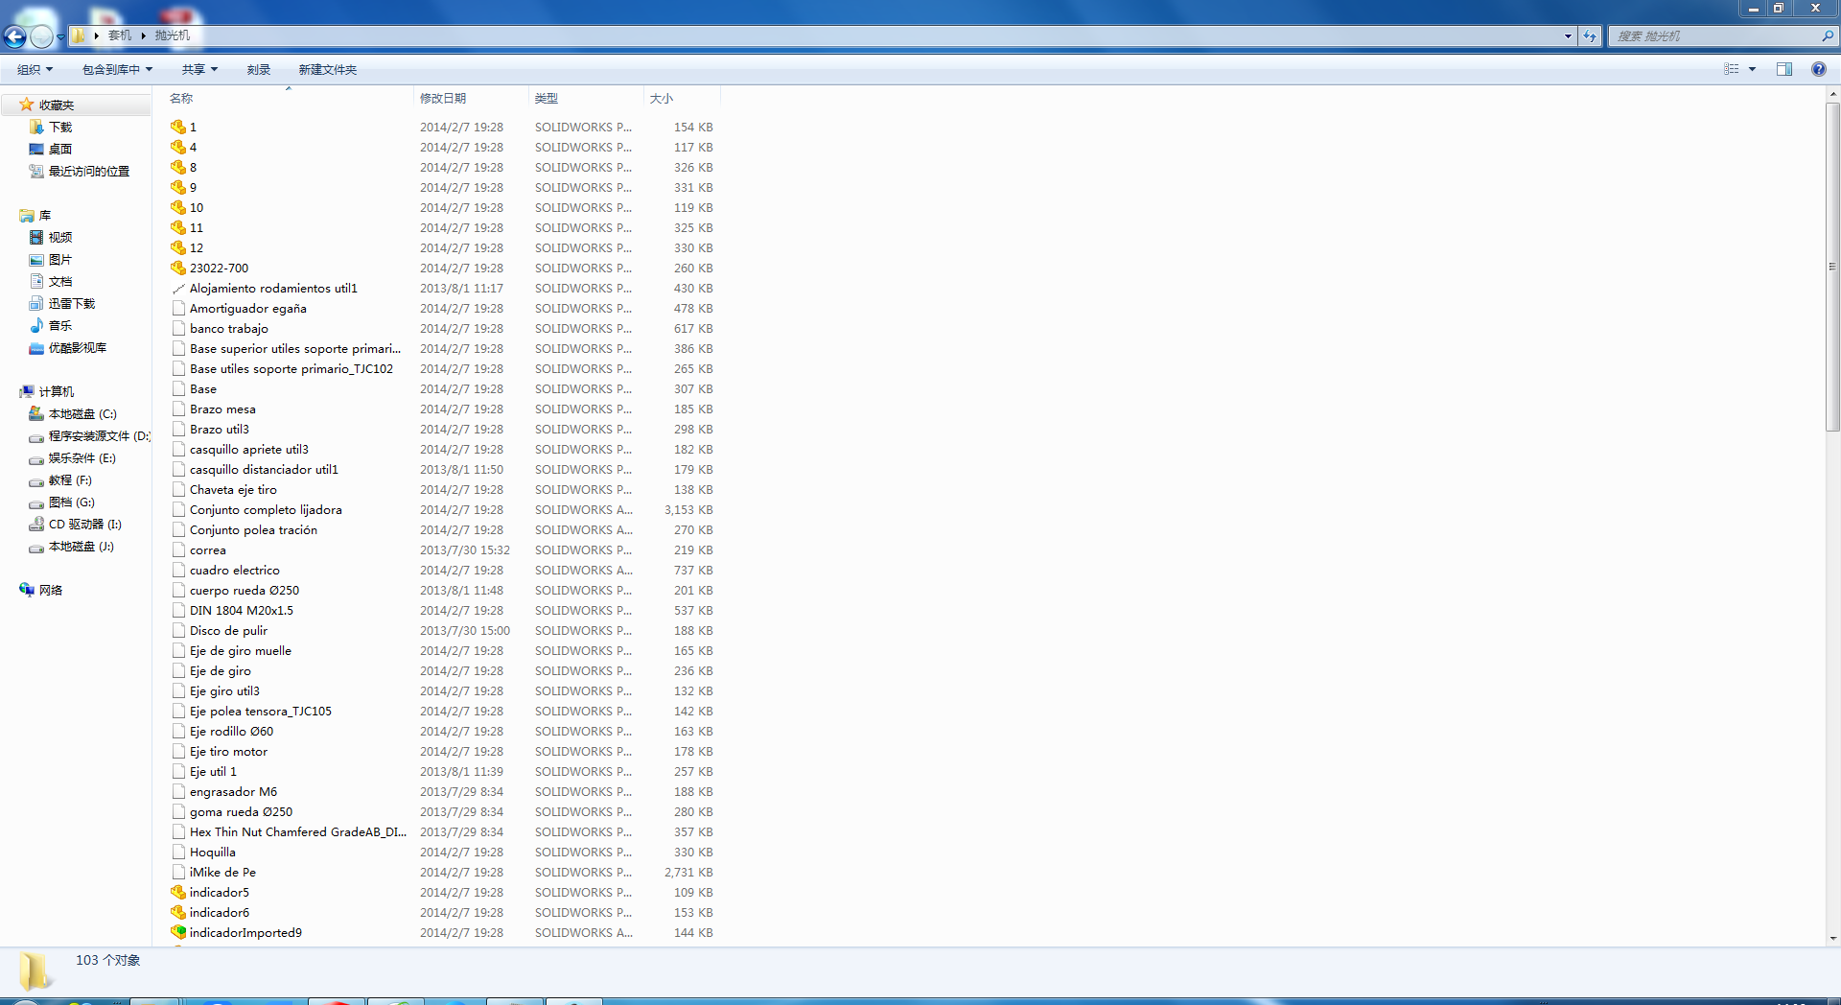The height and width of the screenshot is (1005, 1841).
Task: Open the recent locations dropdown beside navigation arrows
Action: (60, 36)
